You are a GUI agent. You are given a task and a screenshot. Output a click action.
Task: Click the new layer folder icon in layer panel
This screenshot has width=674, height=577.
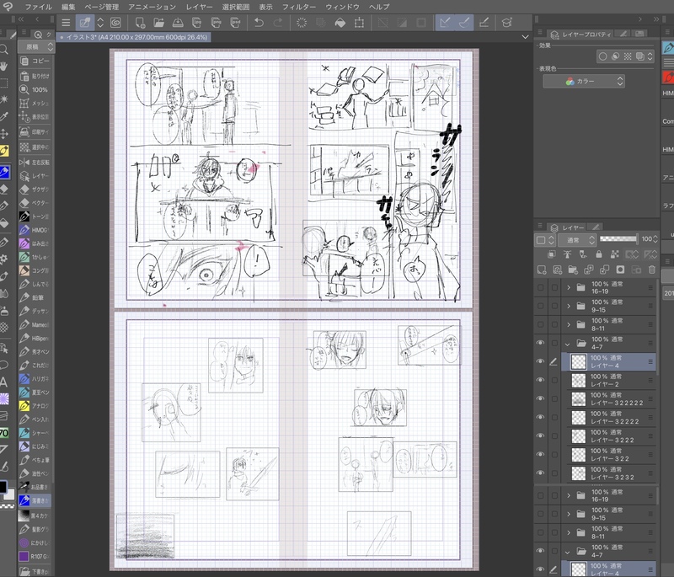click(573, 270)
